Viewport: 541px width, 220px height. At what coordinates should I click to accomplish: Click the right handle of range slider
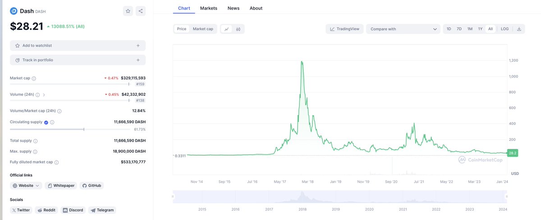tap(506, 196)
